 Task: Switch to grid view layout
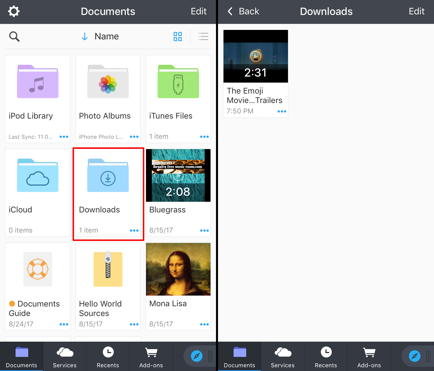178,37
